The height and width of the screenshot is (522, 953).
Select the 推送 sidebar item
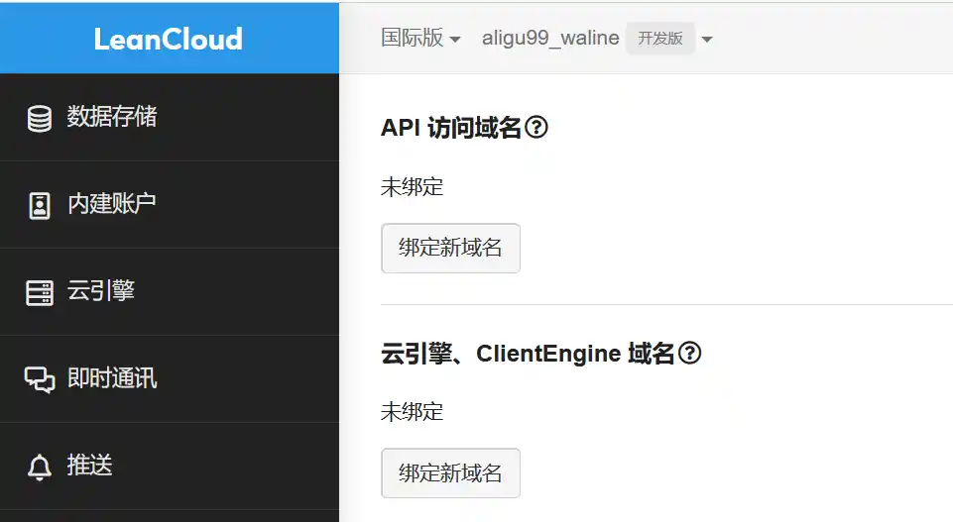point(89,467)
